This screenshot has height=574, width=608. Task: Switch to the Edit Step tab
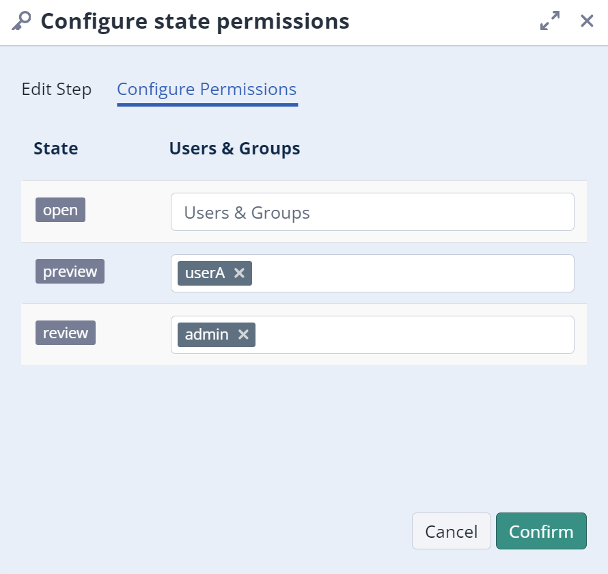click(57, 90)
